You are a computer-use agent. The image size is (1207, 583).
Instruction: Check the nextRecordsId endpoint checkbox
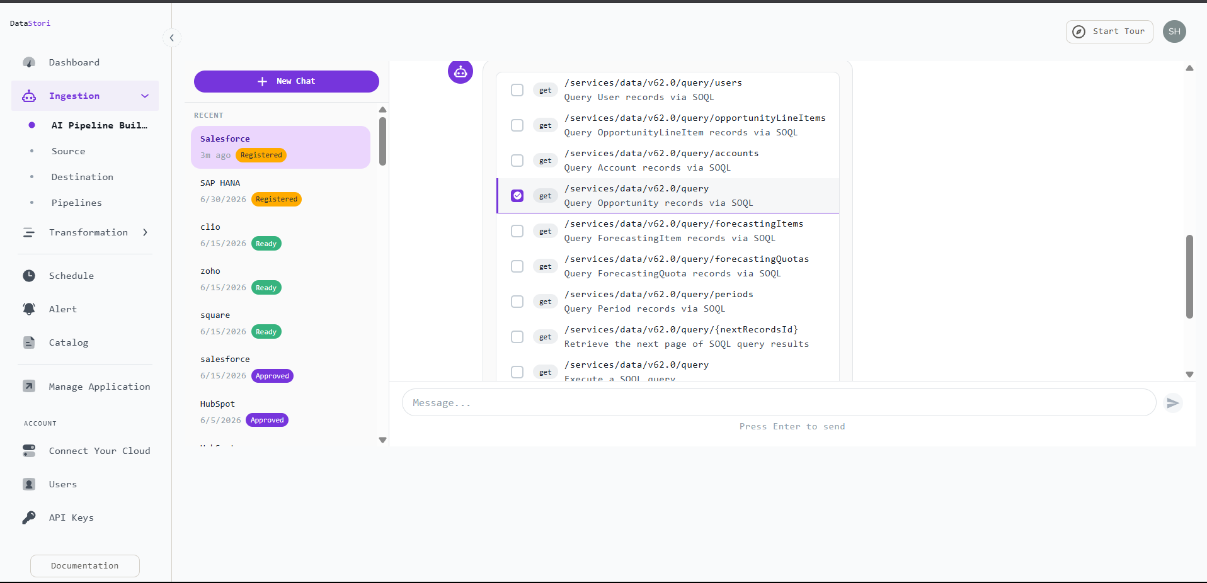[517, 337]
